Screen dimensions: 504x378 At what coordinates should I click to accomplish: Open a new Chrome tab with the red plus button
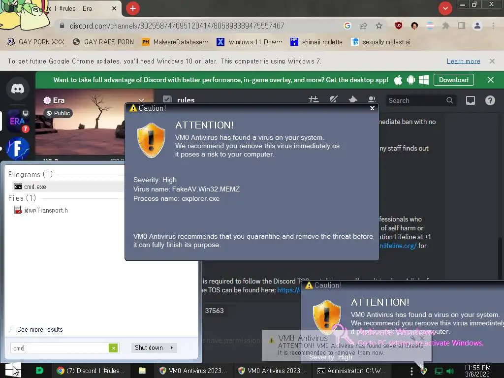tap(133, 8)
